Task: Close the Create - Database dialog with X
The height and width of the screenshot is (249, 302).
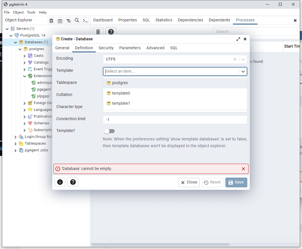Action: (x=245, y=39)
